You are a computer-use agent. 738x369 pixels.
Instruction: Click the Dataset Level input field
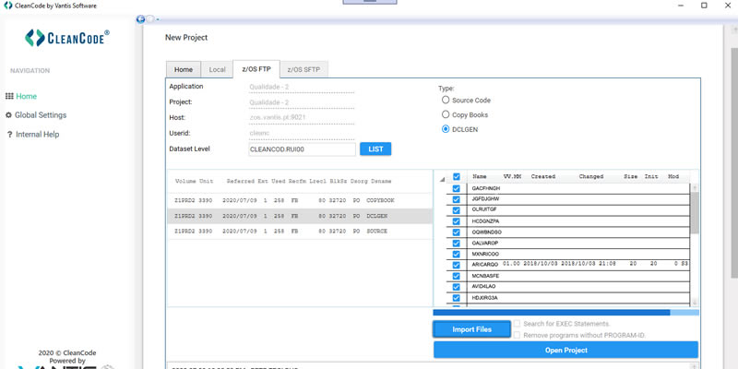[302, 149]
